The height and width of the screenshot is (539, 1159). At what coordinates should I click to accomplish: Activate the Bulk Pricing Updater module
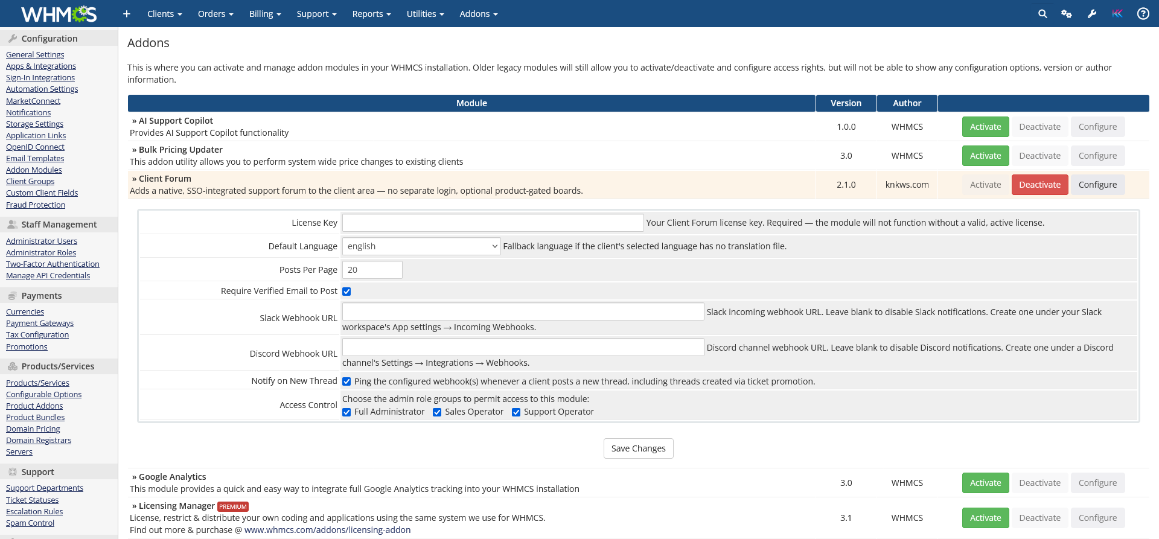coord(985,156)
